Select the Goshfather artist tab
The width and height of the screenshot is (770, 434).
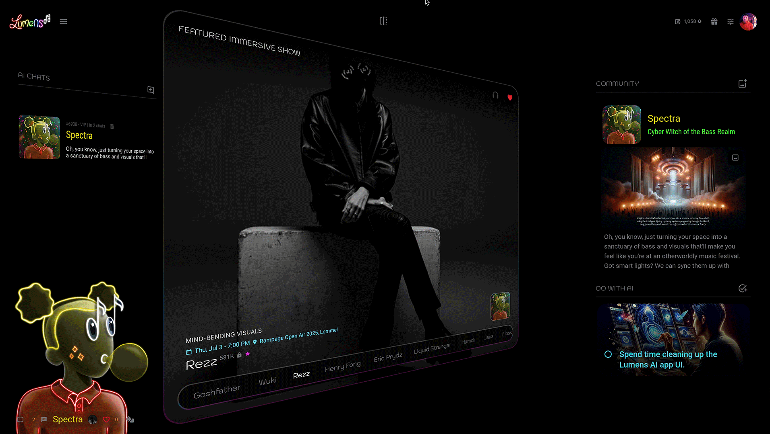tap(217, 391)
